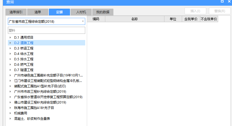232x126 pixels.
Task: Select the D.5 排水工程 tree item
Action: pyautogui.click(x=24, y=59)
